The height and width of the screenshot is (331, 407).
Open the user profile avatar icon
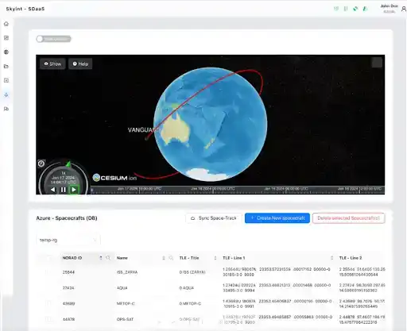(404, 9)
